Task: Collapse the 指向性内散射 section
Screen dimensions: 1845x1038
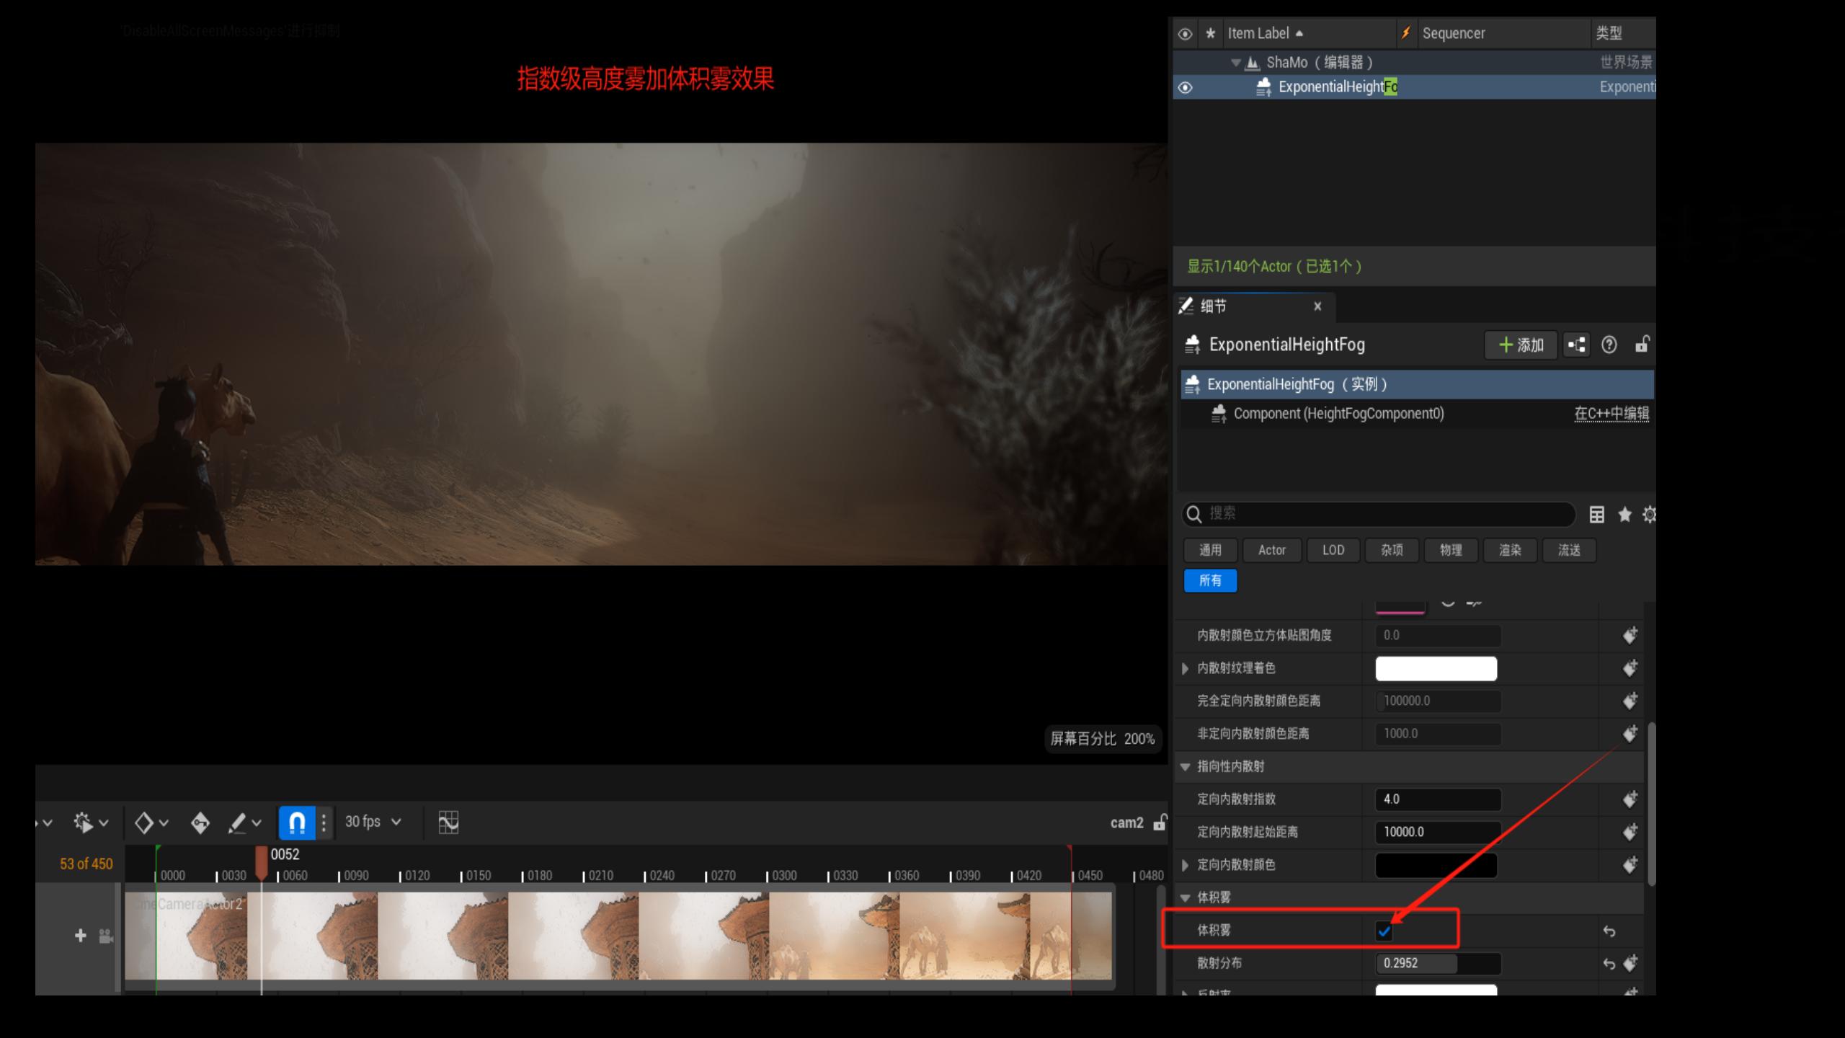Action: tap(1185, 767)
